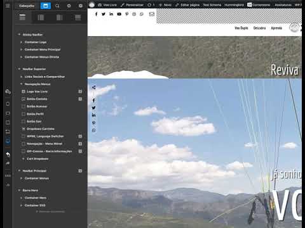
Task: Expand the Container Logo tree item
Action: 21,42
